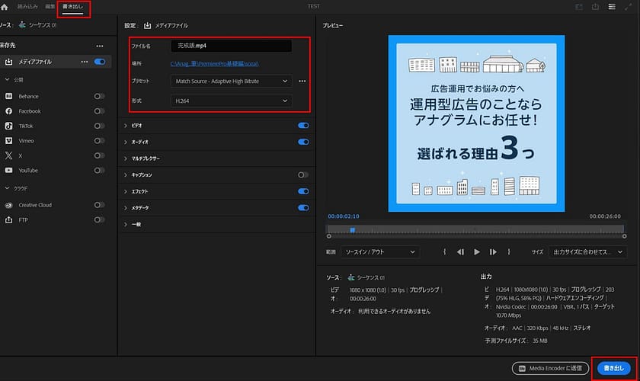Screen dimensions: 640x381
Task: Open the workspaces menu icon at top right
Action: [x=612, y=8]
